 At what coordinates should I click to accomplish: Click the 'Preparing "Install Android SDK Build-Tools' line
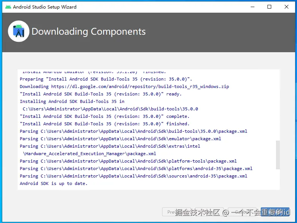[106, 79]
